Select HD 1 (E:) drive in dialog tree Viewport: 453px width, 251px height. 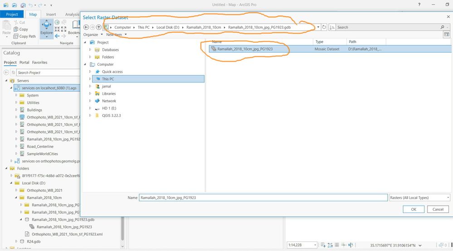tap(109, 108)
